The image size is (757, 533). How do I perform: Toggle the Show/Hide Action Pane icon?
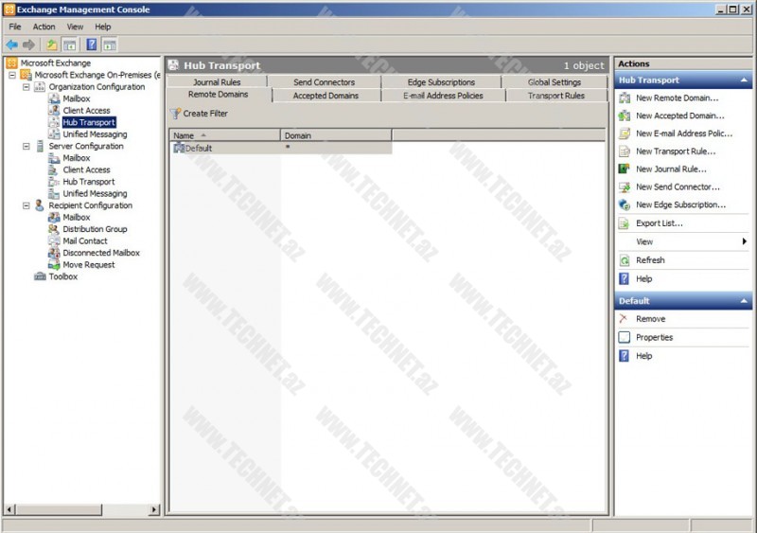coord(110,44)
